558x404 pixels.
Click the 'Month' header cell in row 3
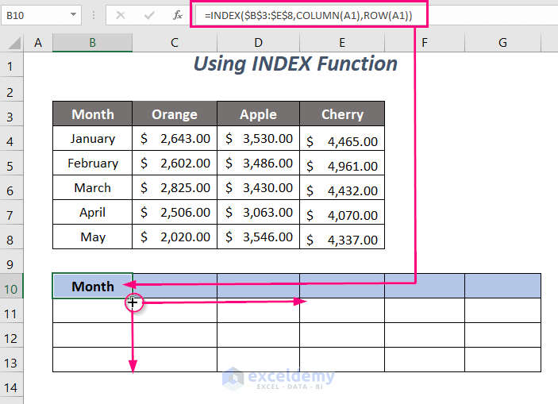tap(93, 114)
